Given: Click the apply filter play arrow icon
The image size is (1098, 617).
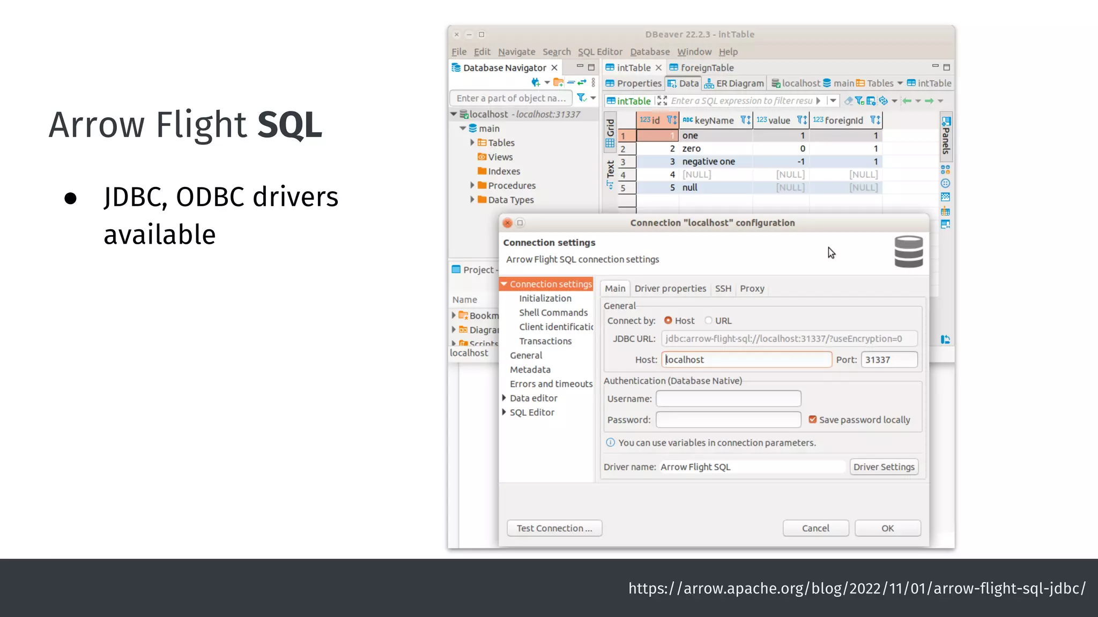Looking at the screenshot, I should click(x=818, y=101).
